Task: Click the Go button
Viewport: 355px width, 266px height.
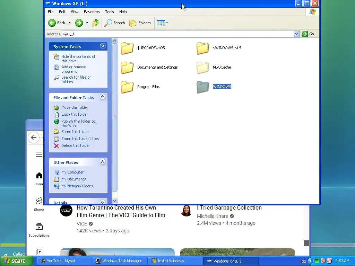Action: [308, 34]
